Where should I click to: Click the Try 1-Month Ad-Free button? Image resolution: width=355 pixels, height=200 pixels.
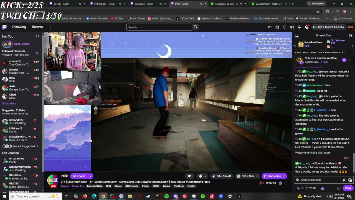point(328,27)
